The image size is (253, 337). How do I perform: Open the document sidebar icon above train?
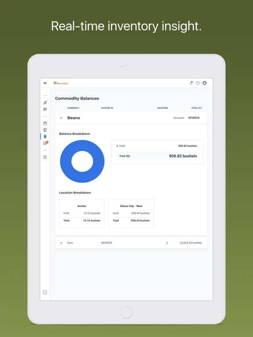45,130
